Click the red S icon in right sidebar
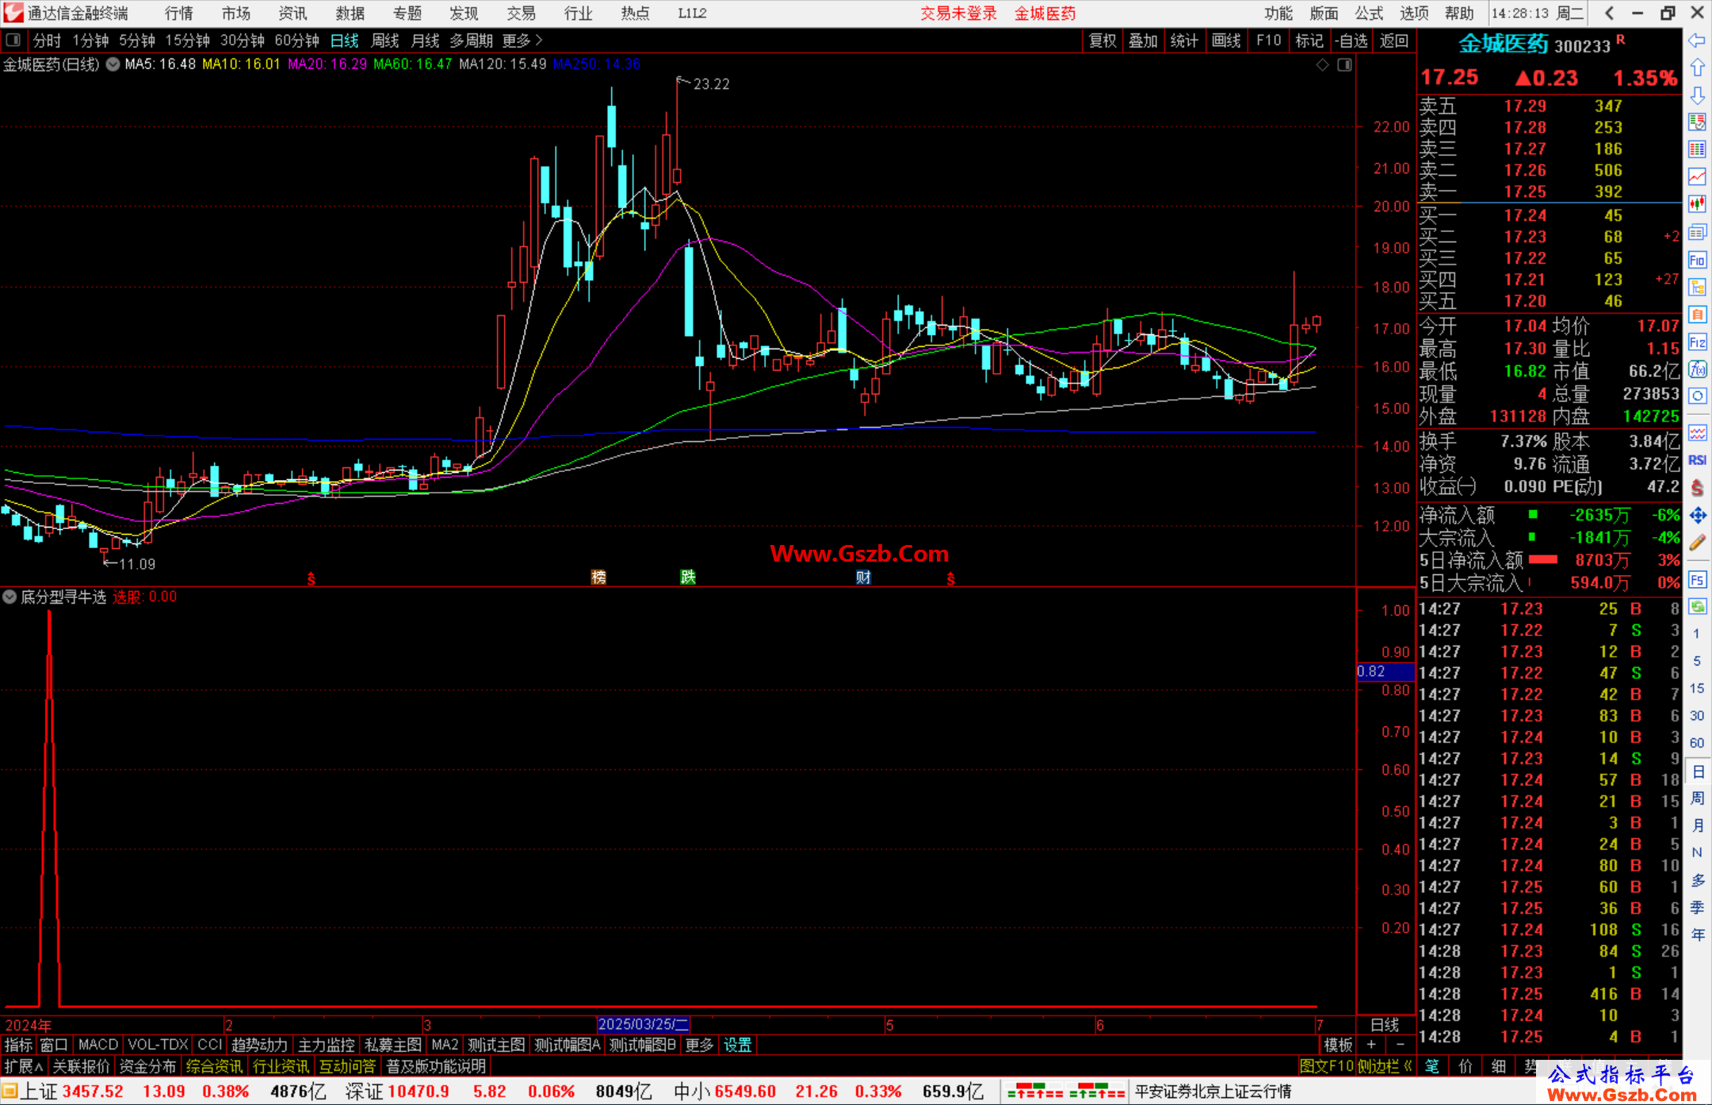1712x1105 pixels. click(x=1697, y=488)
